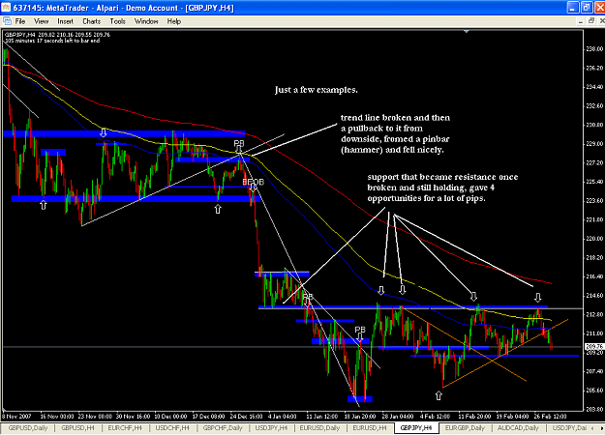
Task: Click the current price label 209.76
Action: click(594, 346)
